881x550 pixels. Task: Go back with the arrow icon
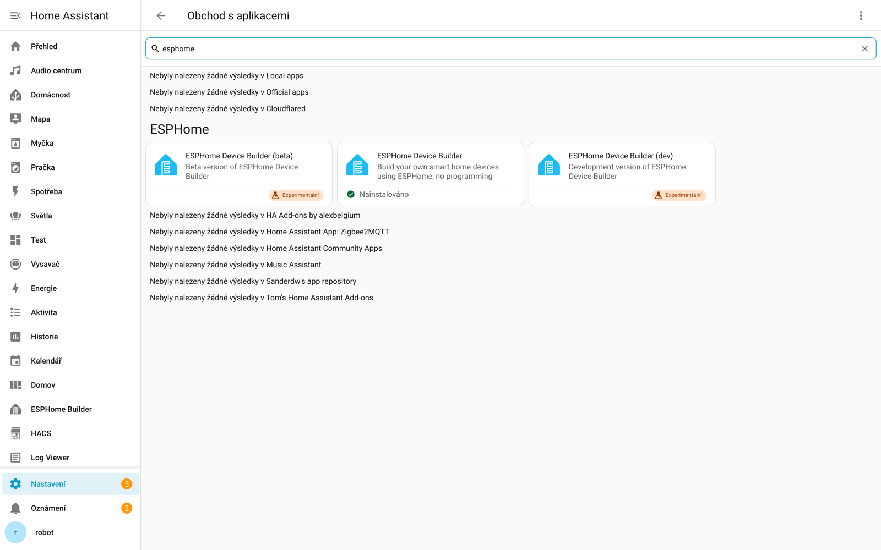coord(161,15)
